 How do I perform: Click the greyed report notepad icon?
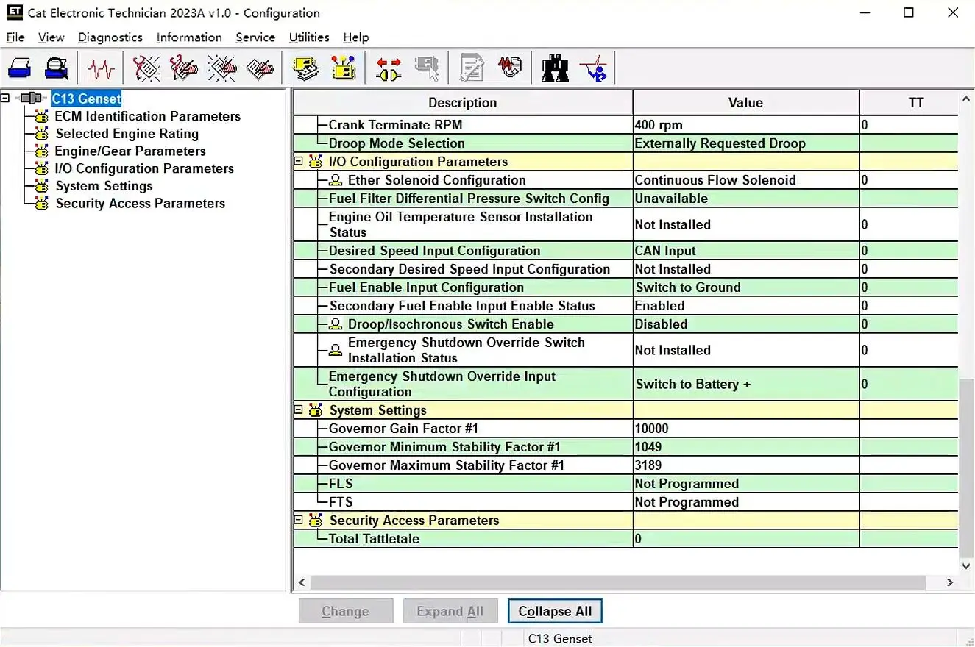pyautogui.click(x=472, y=68)
